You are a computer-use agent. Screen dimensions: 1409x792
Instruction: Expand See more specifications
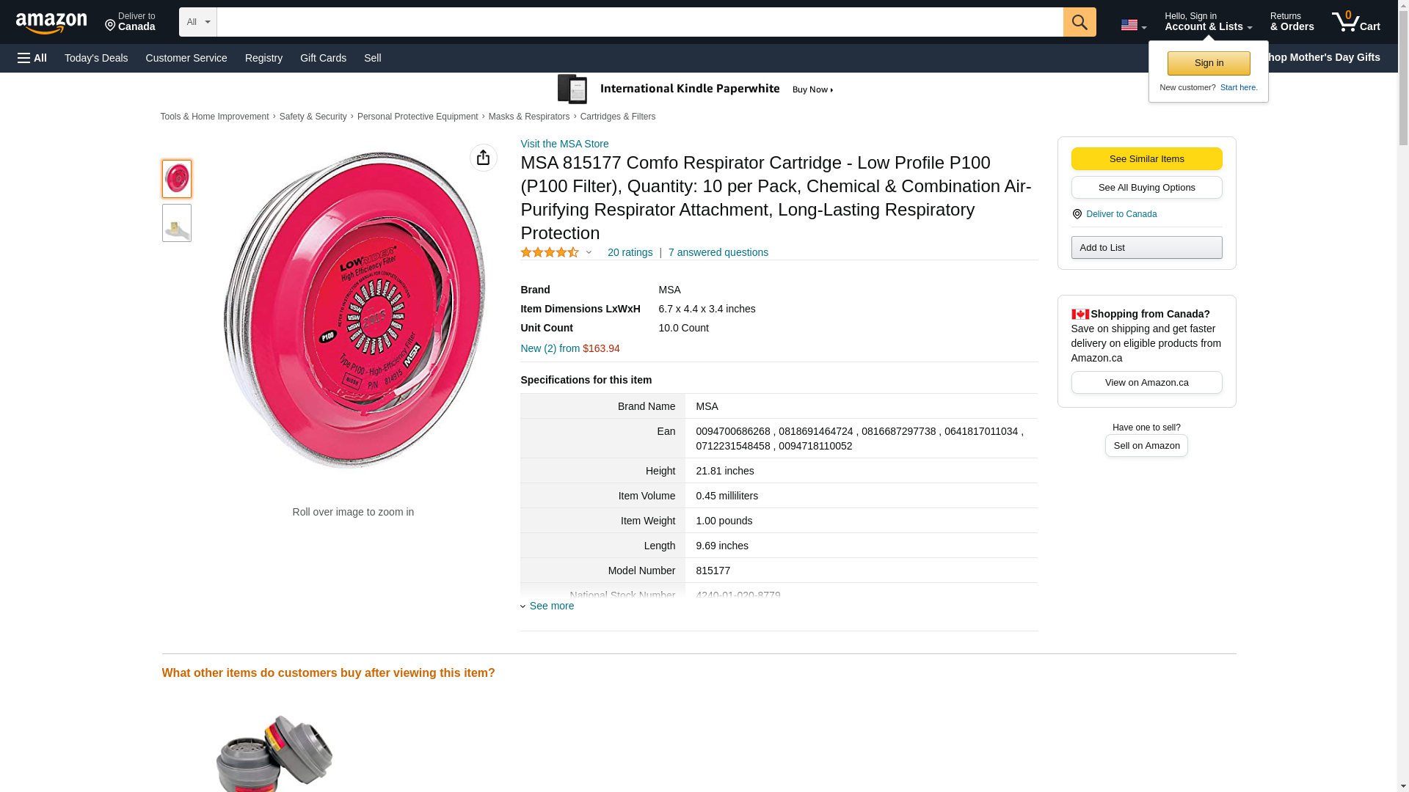(551, 606)
